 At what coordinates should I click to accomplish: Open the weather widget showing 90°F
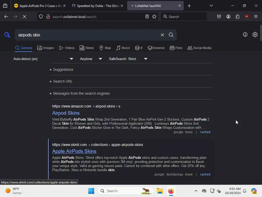coord(13,191)
